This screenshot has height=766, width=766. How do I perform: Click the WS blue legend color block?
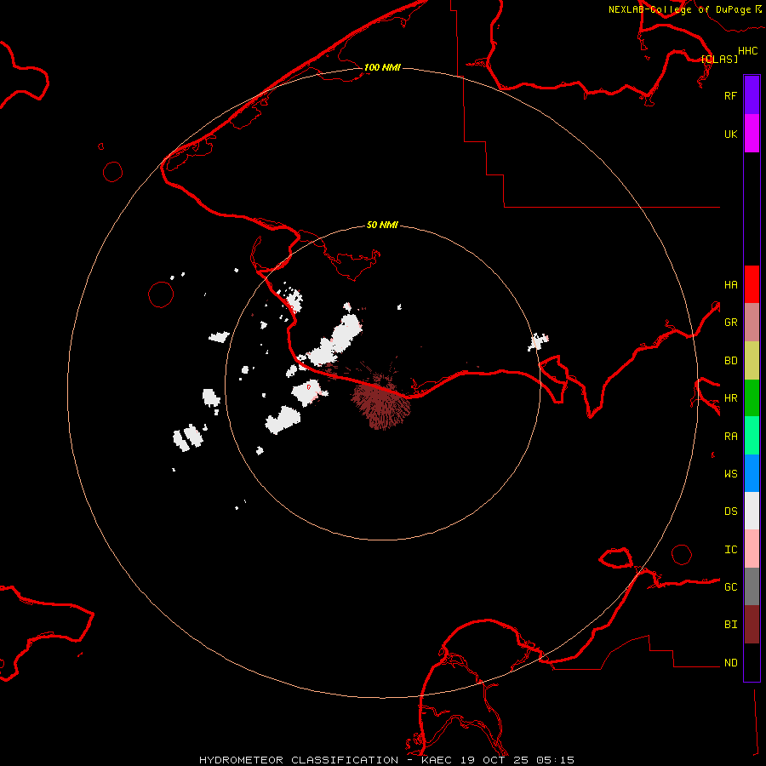pyautogui.click(x=752, y=473)
